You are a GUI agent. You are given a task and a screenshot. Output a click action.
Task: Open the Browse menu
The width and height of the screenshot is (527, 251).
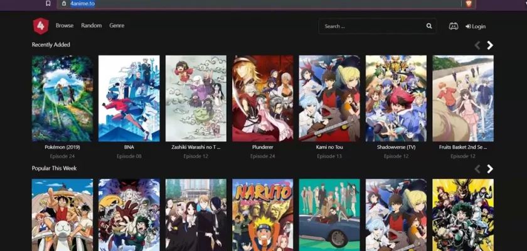tap(65, 26)
